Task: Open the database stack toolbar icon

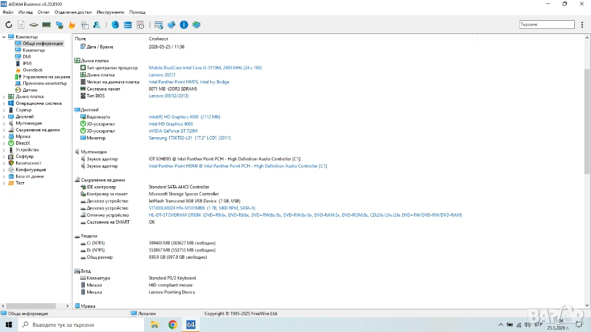Action: coord(128,25)
